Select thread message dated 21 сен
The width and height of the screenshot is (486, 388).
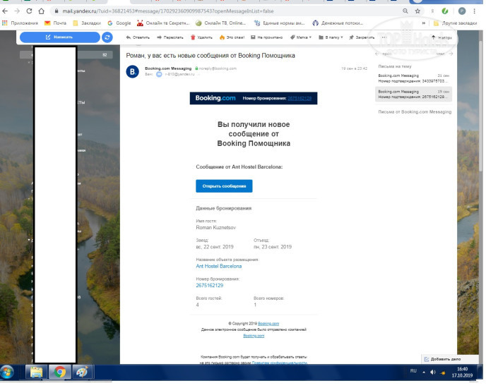click(x=413, y=78)
